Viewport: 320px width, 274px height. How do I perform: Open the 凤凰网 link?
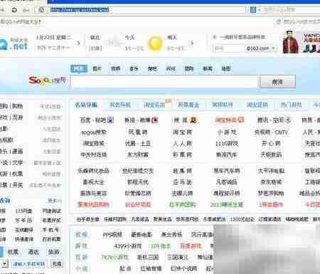(138, 132)
